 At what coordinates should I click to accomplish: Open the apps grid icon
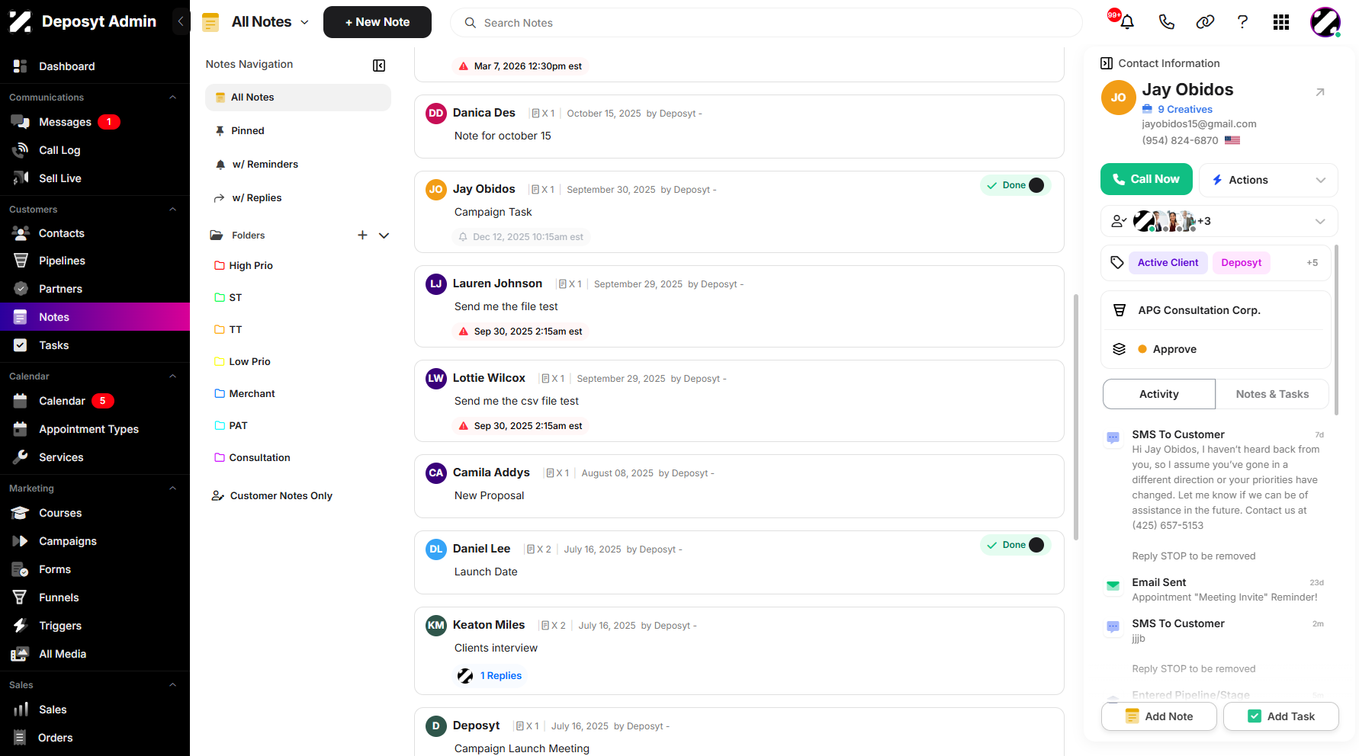[x=1281, y=22]
